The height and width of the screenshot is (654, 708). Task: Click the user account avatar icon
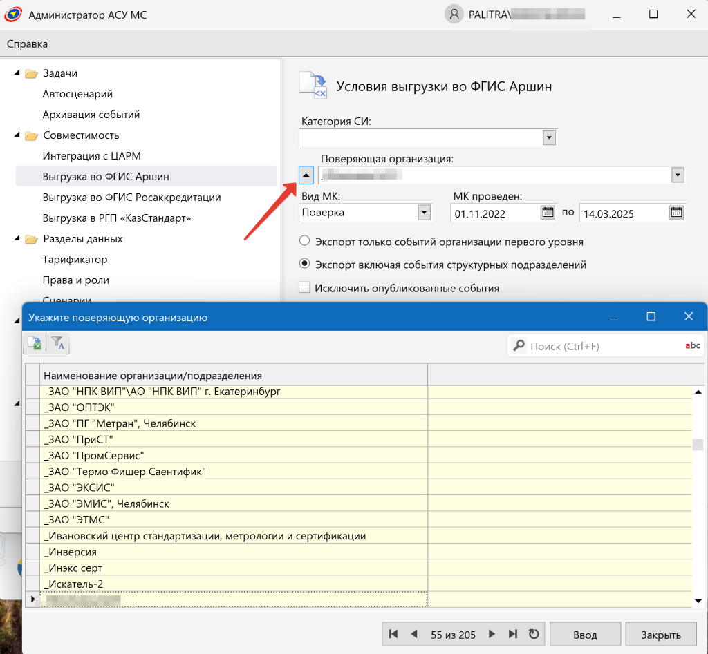click(454, 15)
